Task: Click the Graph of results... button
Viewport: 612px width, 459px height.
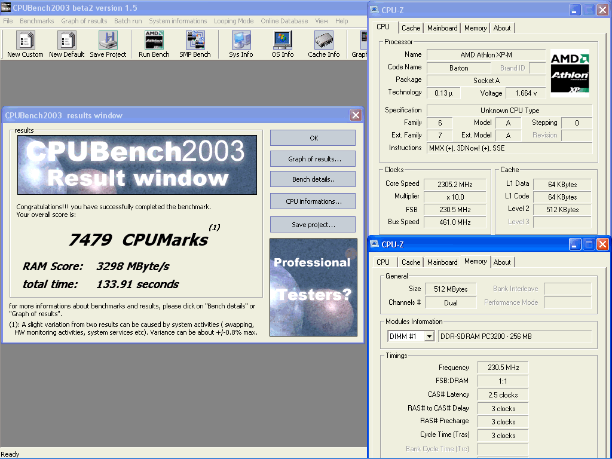Action: point(313,159)
